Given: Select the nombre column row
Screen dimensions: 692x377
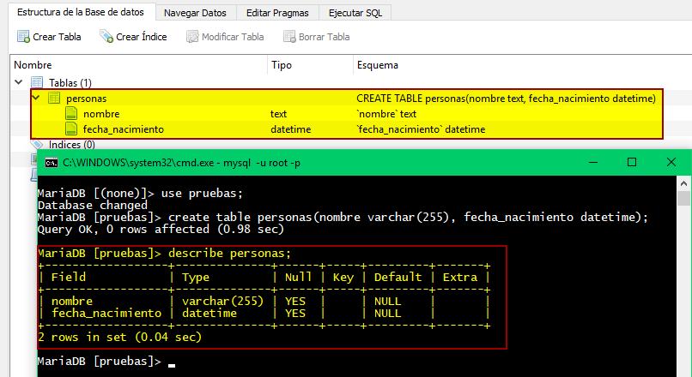Looking at the screenshot, I should click(347, 114).
